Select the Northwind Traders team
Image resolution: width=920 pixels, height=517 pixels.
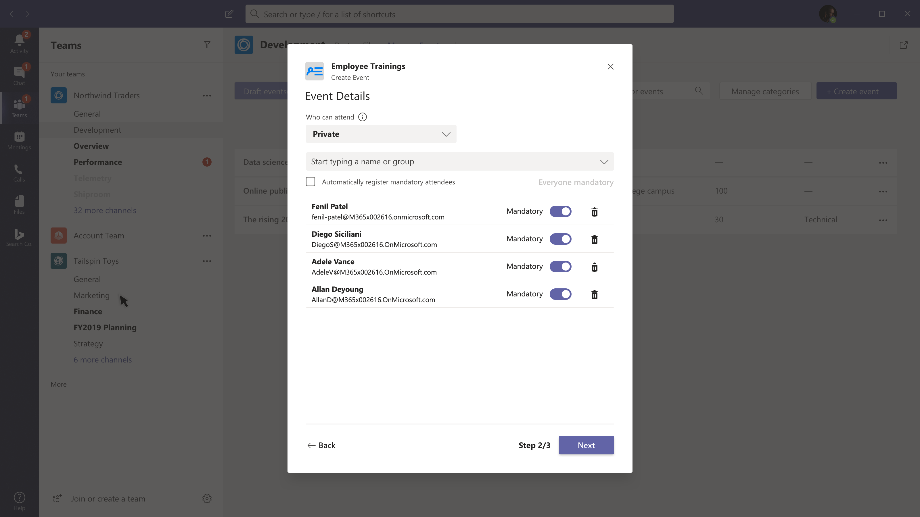point(106,96)
